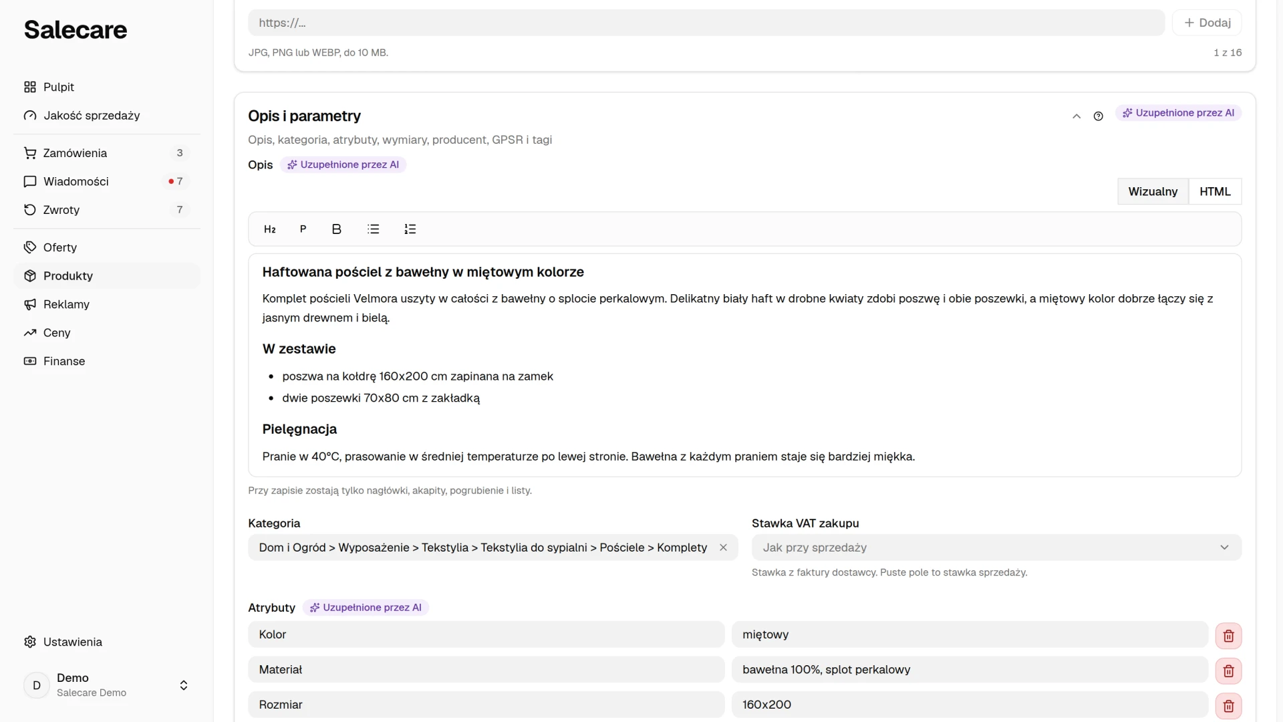Image resolution: width=1283 pixels, height=722 pixels.
Task: Open Jakość sprzedaży in the sidebar
Action: [x=107, y=116]
